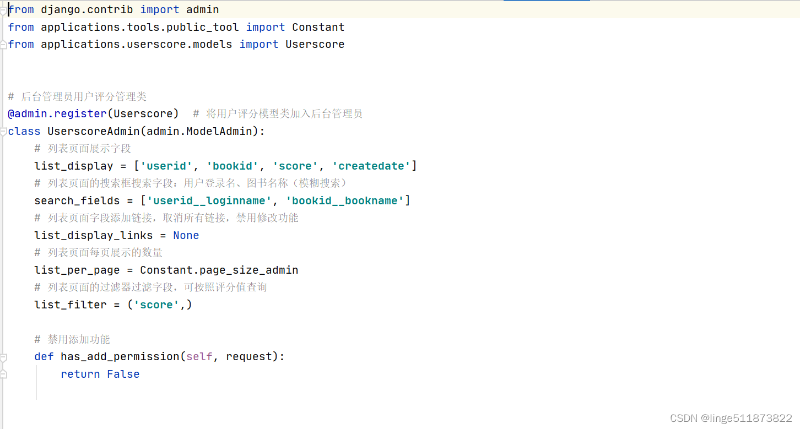800x429 pixels.
Task: Click the 'createdate' string
Action: coord(371,166)
